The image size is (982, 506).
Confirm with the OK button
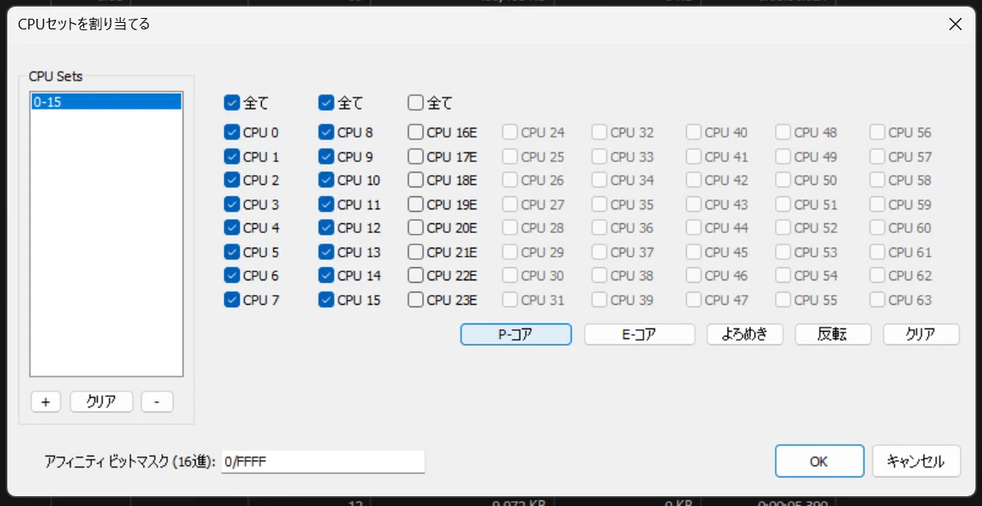pos(819,461)
